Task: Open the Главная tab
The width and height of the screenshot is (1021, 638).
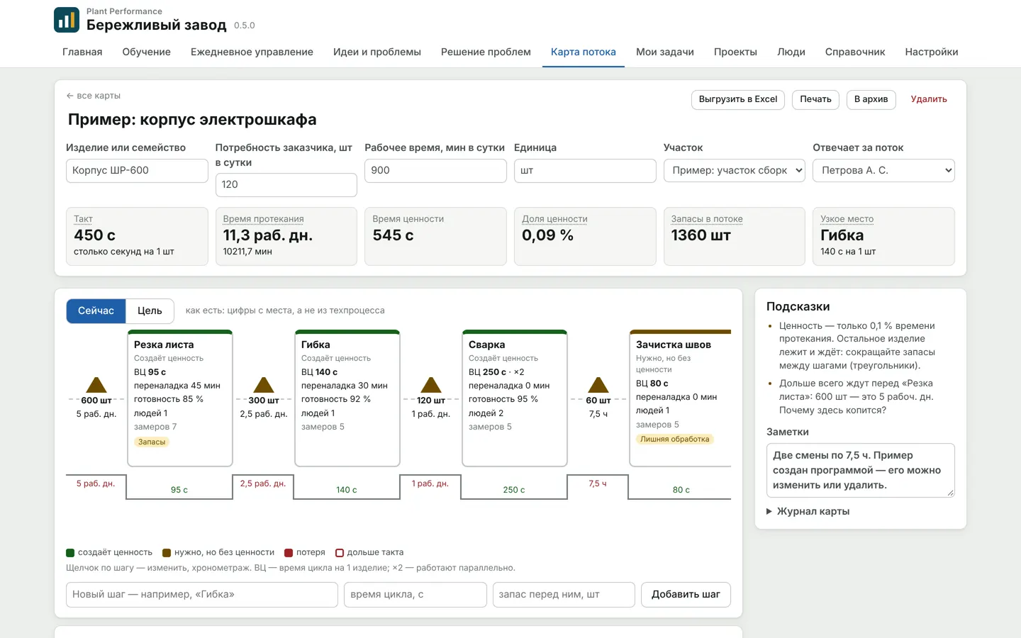Action: (x=82, y=52)
